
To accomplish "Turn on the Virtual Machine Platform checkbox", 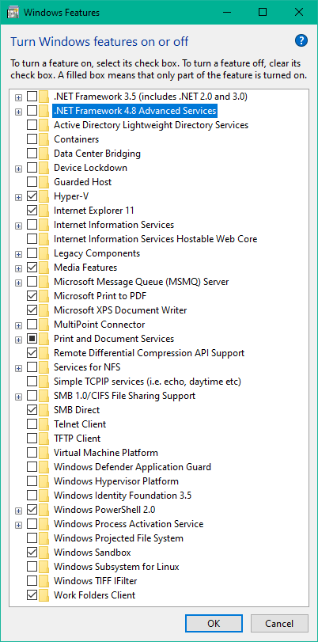I will (x=32, y=453).
